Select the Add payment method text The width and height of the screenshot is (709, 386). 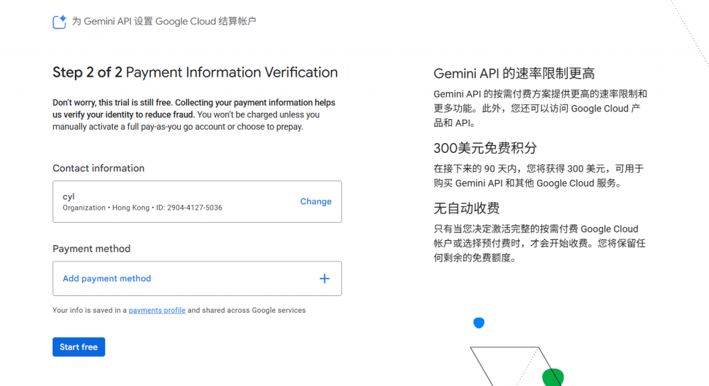(x=107, y=279)
